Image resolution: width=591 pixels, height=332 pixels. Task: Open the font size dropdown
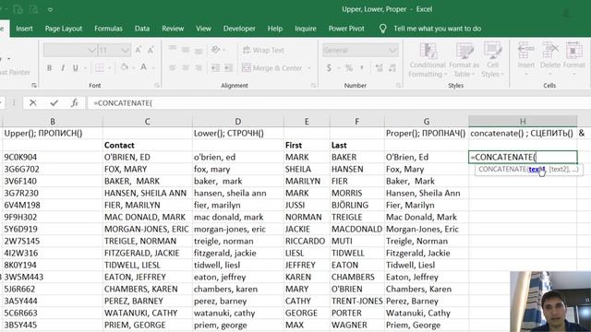tap(126, 50)
